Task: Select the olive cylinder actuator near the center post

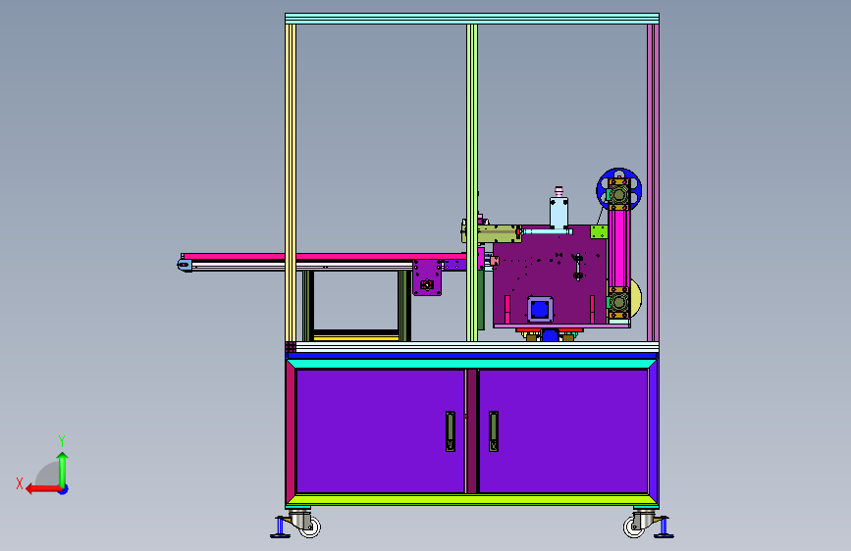Action: click(x=491, y=233)
